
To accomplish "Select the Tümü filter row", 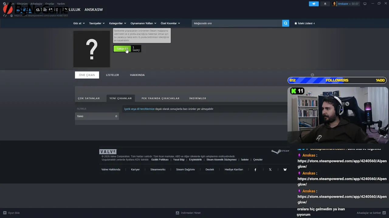I will (x=97, y=116).
